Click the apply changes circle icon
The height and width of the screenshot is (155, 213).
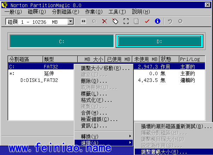click(180, 21)
